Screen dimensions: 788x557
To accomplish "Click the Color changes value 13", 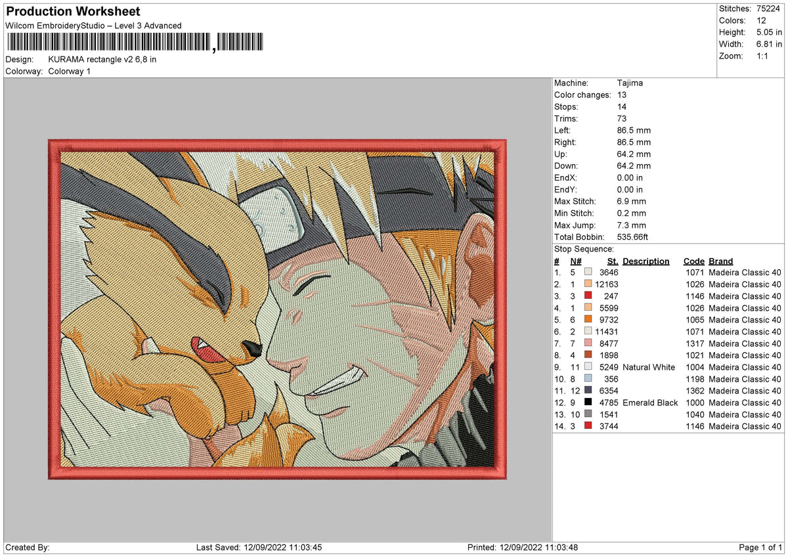I will click(623, 95).
